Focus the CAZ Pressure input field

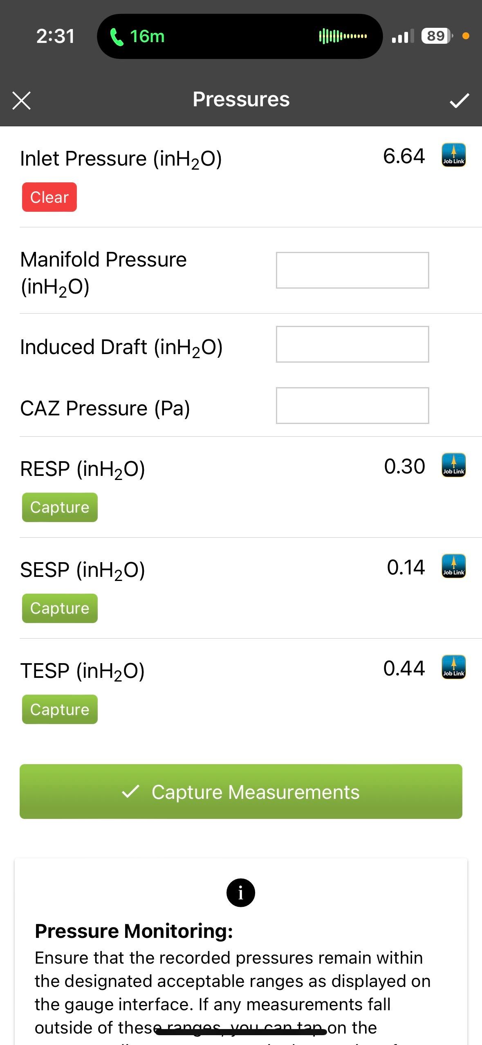pos(352,406)
